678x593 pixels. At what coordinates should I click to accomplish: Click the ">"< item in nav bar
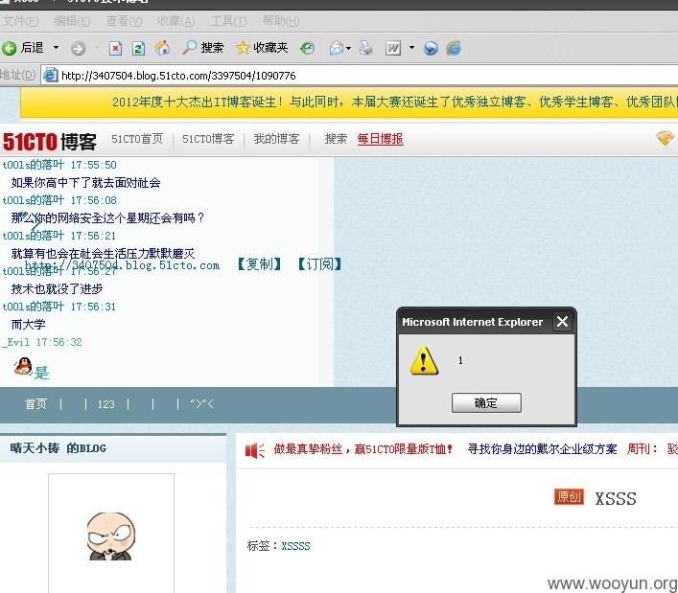[x=202, y=404]
